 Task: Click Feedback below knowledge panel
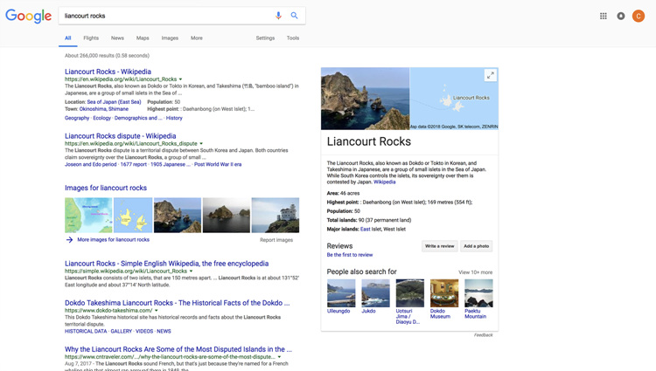pyautogui.click(x=483, y=335)
